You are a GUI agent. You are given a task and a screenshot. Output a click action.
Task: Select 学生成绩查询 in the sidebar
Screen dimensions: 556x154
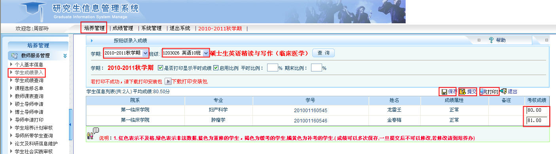point(29,81)
